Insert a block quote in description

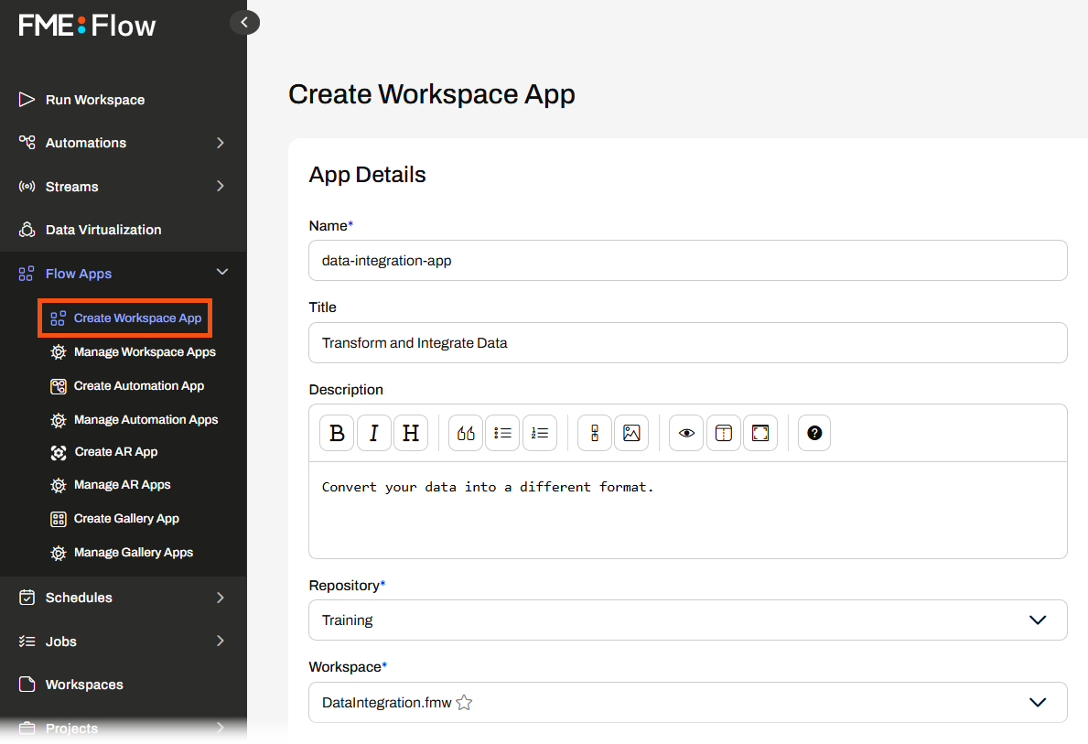(x=466, y=434)
